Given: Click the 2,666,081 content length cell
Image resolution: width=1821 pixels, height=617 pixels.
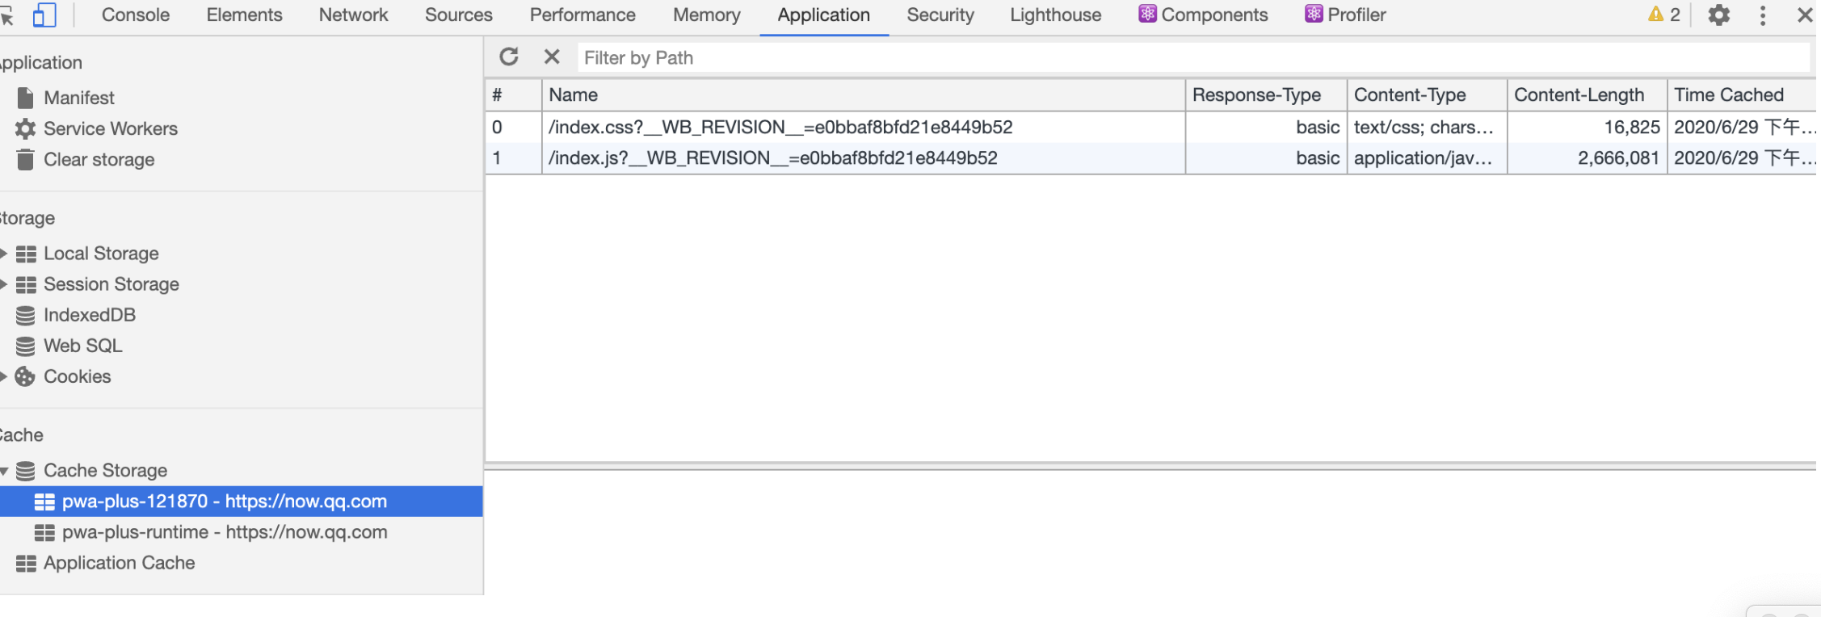Looking at the screenshot, I should click(1587, 157).
